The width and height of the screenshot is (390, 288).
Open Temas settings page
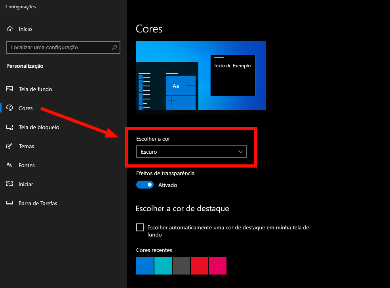coord(27,146)
